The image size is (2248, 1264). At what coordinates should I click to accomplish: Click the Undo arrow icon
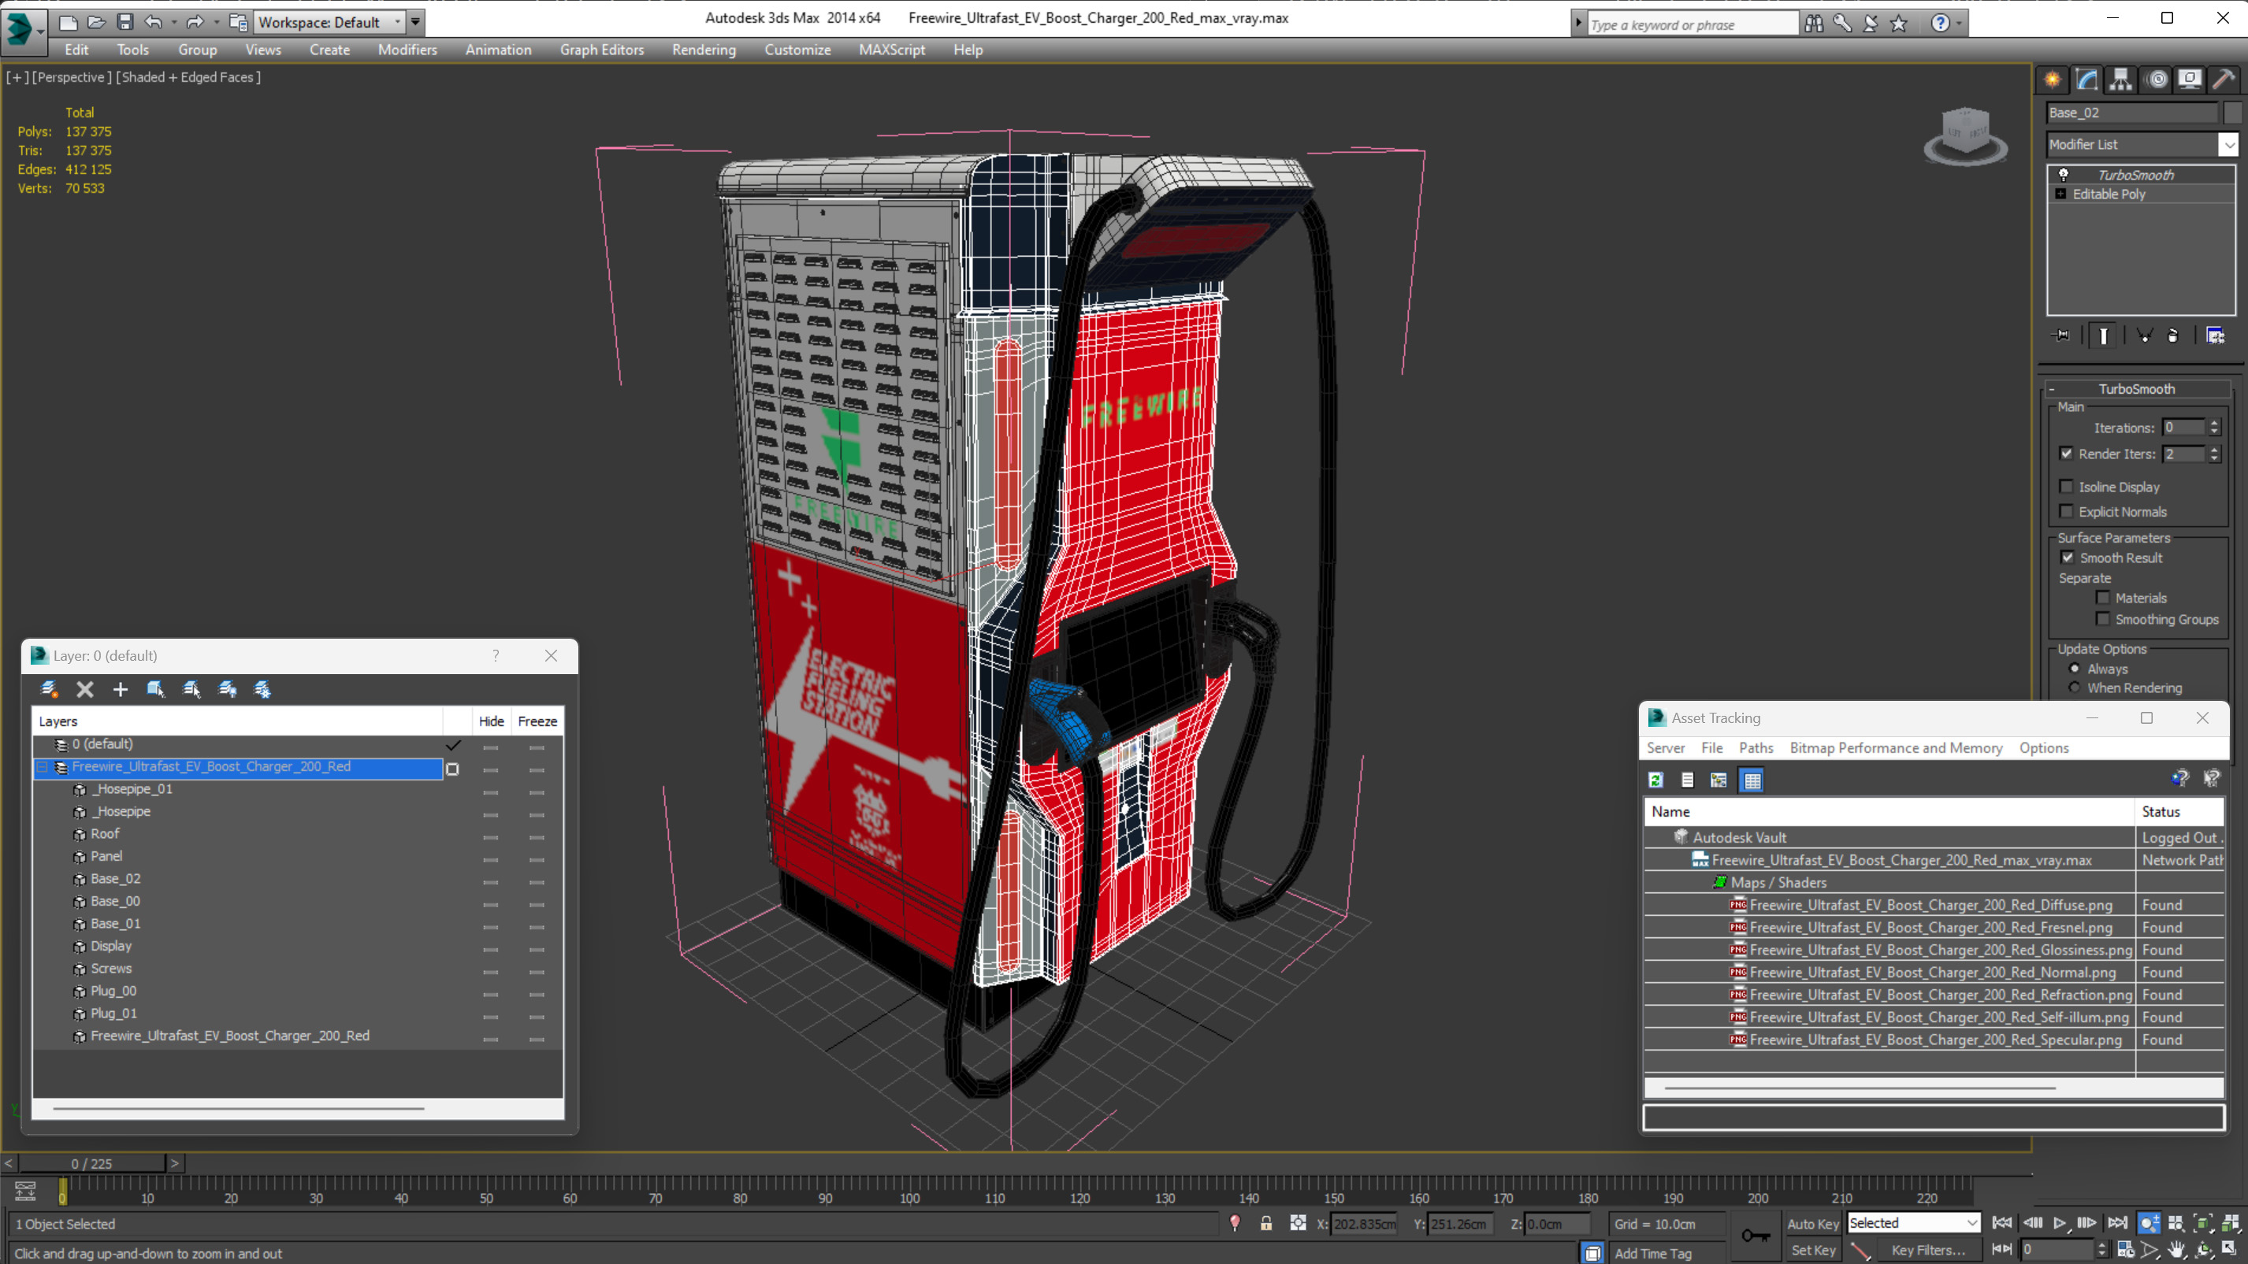(x=154, y=22)
